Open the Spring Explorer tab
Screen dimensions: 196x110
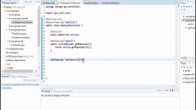184,63
